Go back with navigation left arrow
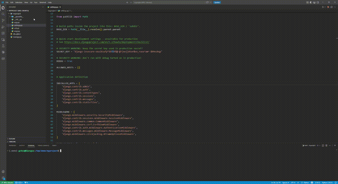338x184 pixels. [x=127, y=2]
